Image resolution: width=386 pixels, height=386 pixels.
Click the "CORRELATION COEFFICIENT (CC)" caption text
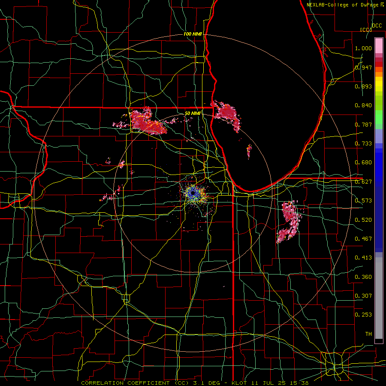coord(135,383)
